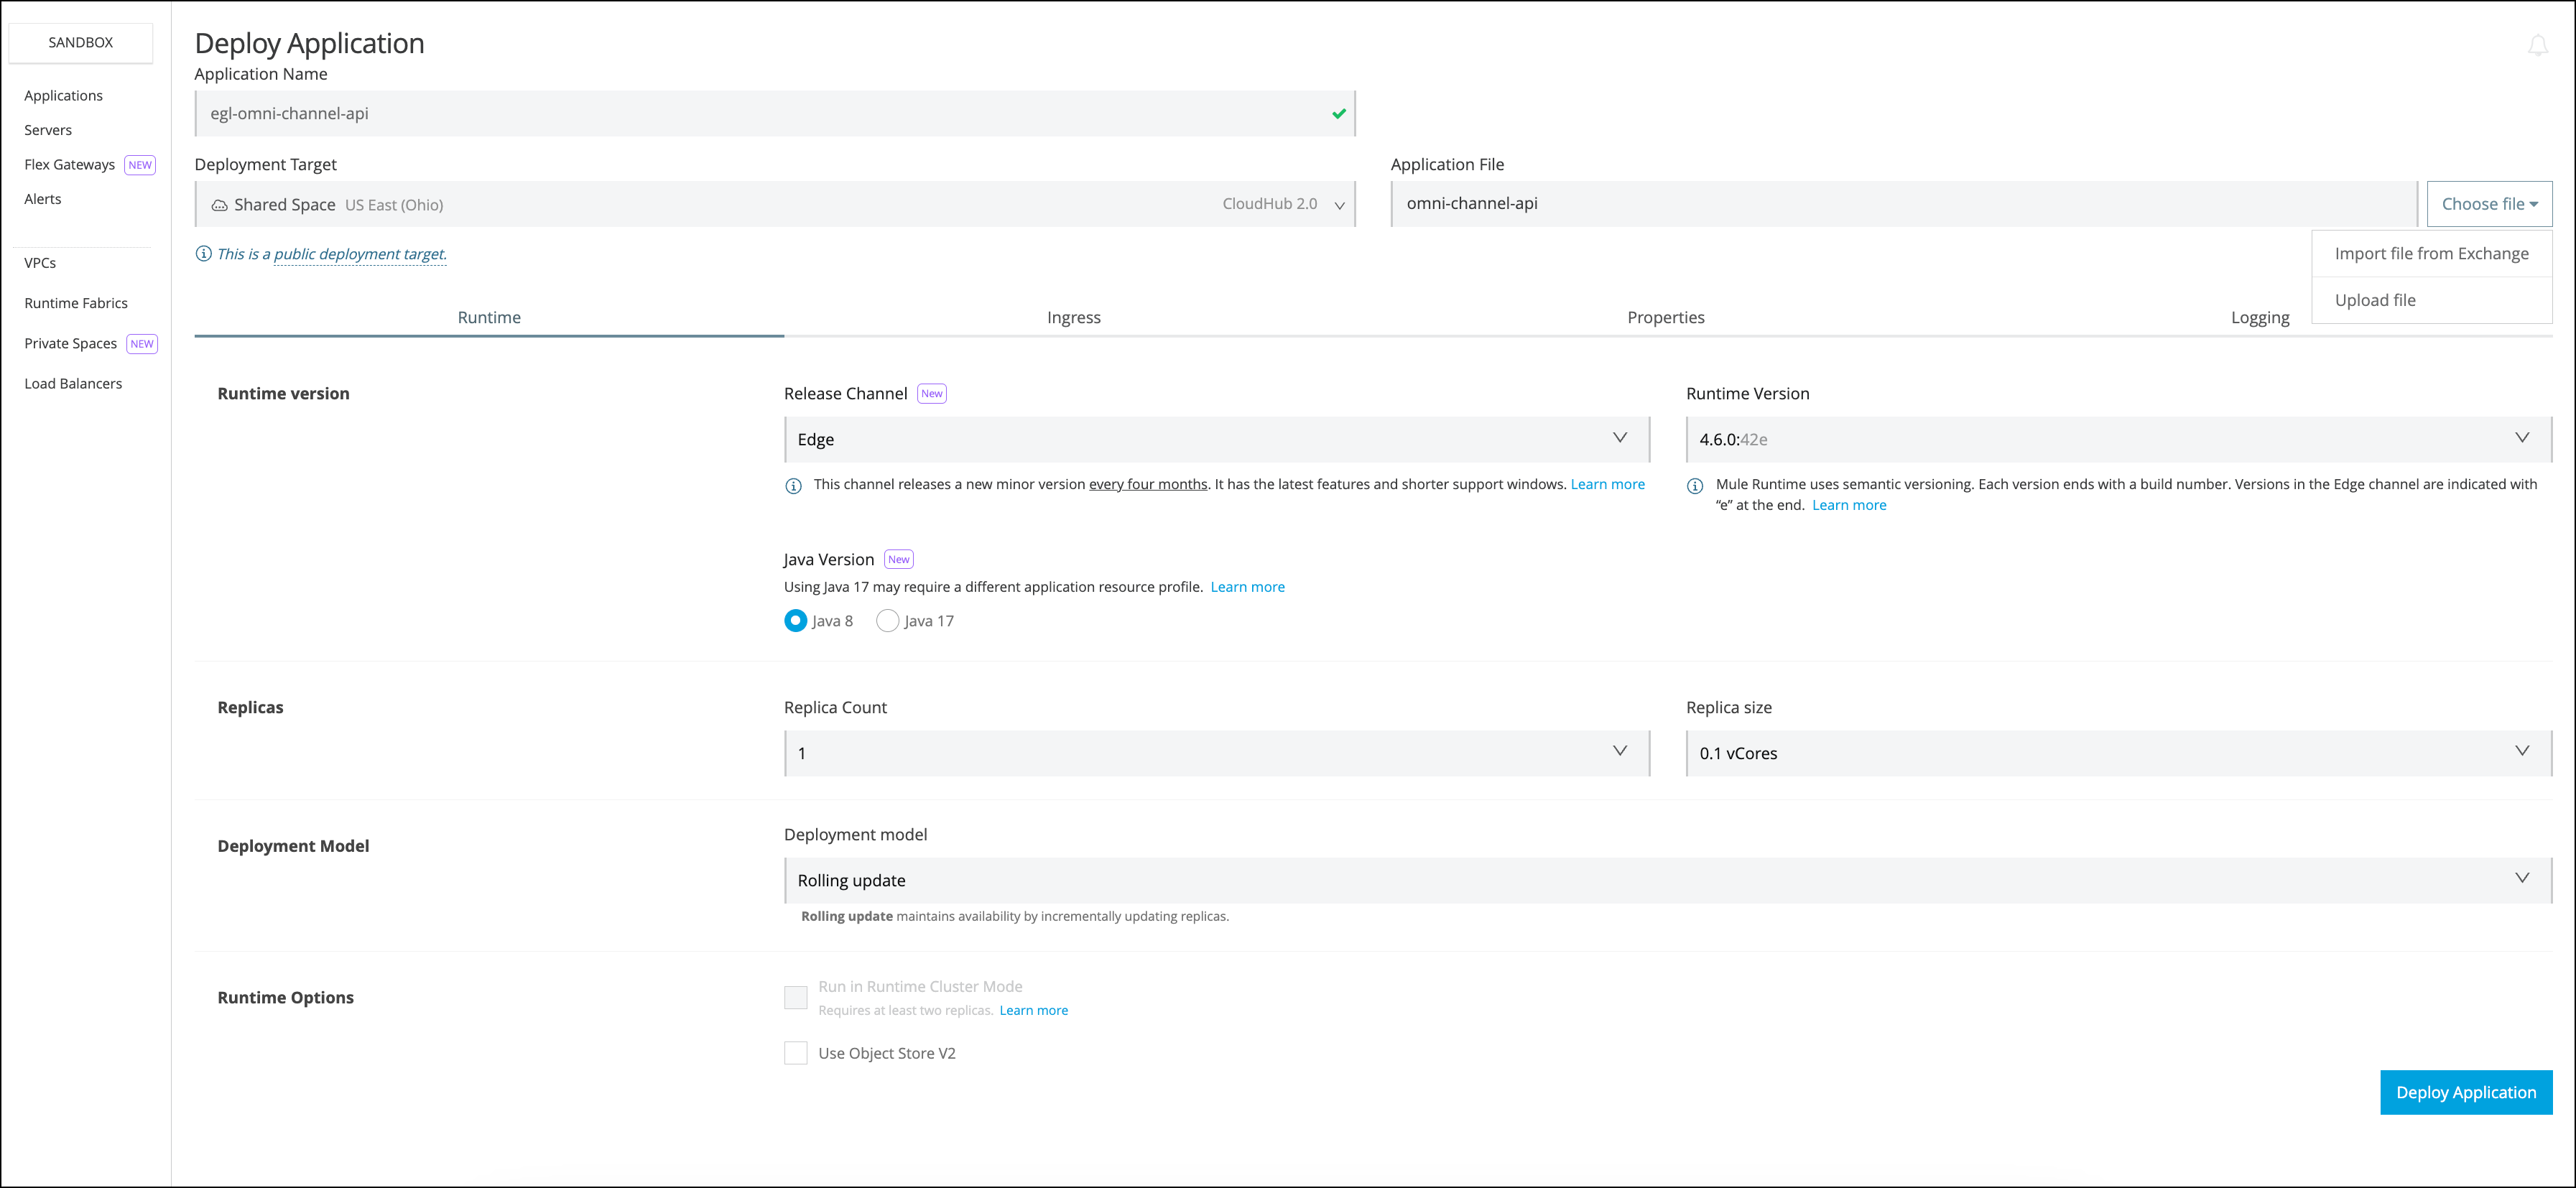Open the Replica size dropdown
This screenshot has height=1188, width=2576.
tap(2117, 753)
